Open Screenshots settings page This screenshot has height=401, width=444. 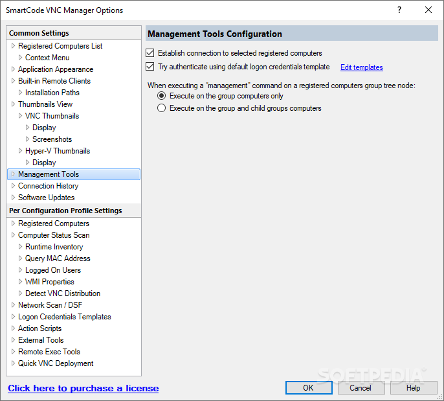pyautogui.click(x=52, y=139)
